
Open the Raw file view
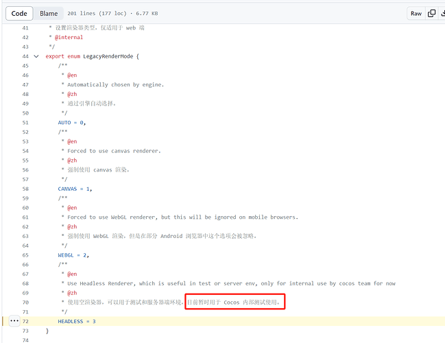416,13
